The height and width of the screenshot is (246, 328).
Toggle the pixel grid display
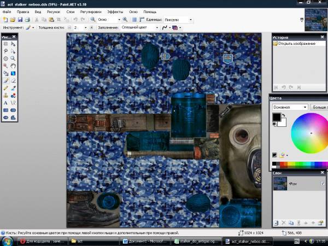[134, 19]
